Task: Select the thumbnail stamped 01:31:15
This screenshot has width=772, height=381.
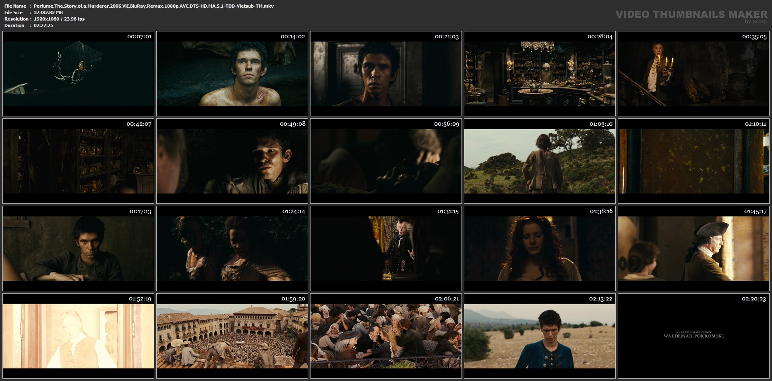Action: pyautogui.click(x=386, y=248)
